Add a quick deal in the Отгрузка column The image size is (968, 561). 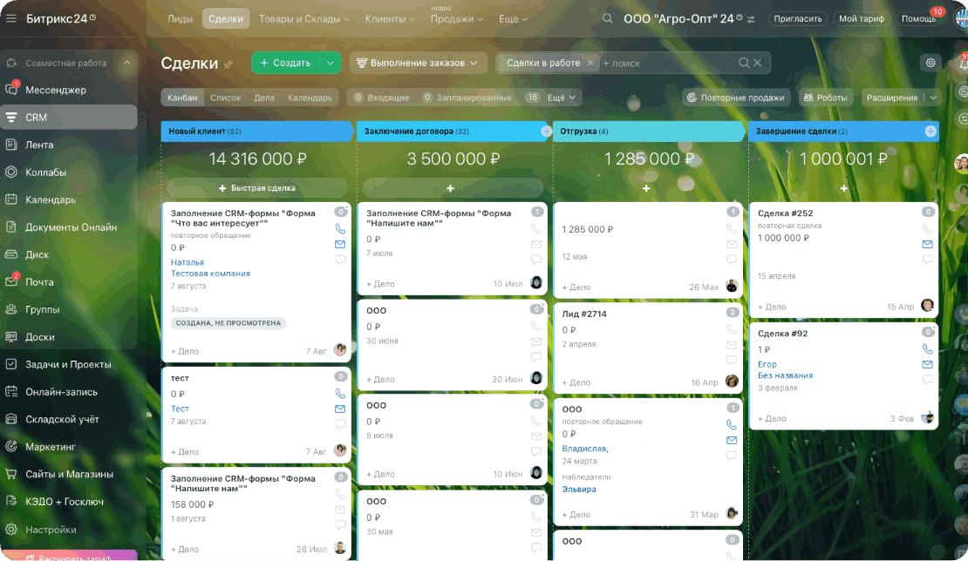[646, 188]
